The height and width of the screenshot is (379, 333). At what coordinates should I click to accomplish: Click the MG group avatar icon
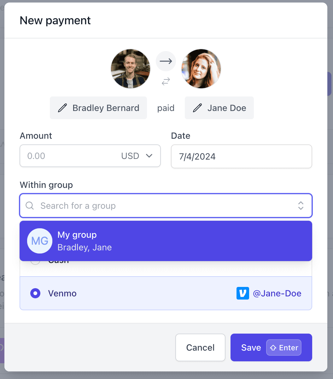[x=40, y=241]
